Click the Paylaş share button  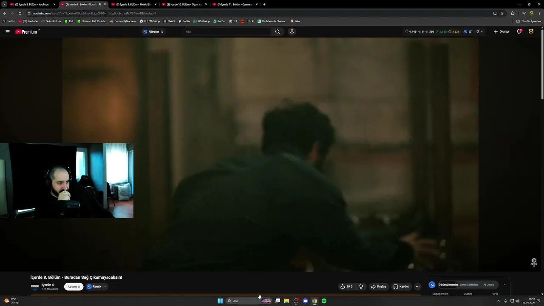(x=378, y=287)
